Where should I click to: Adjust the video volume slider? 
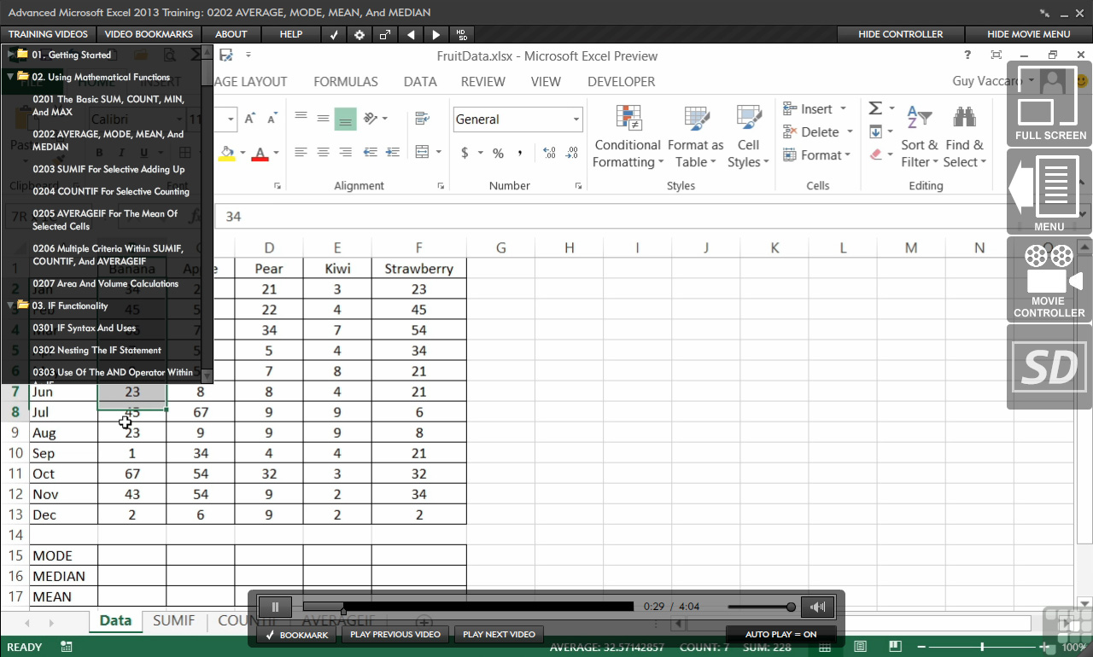(762, 607)
